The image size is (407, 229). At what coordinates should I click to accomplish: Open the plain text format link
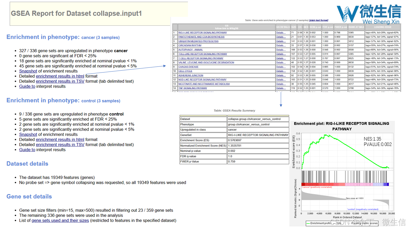[x=319, y=20]
